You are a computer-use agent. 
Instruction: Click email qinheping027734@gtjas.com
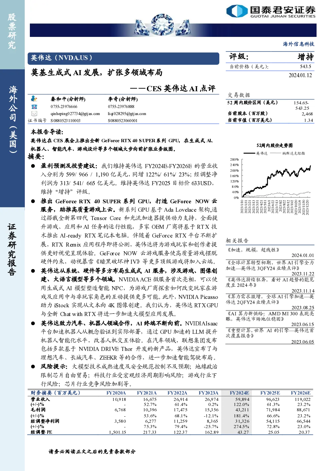click(75, 114)
